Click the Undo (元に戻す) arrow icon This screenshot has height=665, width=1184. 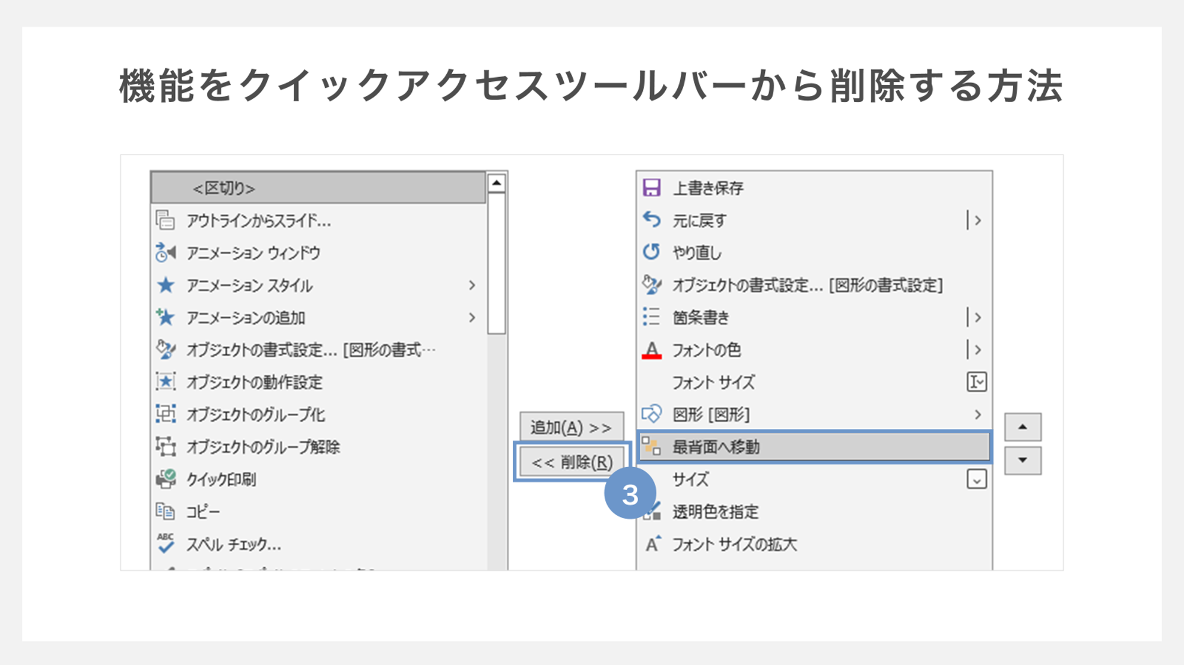652,220
